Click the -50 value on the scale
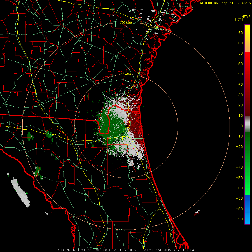The height and width of the screenshot is (252, 252). click(239, 178)
